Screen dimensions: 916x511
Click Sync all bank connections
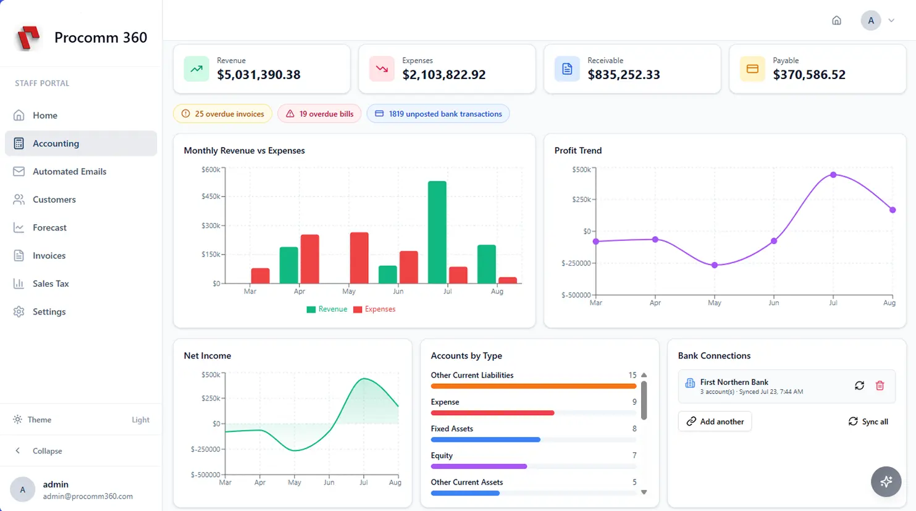(868, 421)
